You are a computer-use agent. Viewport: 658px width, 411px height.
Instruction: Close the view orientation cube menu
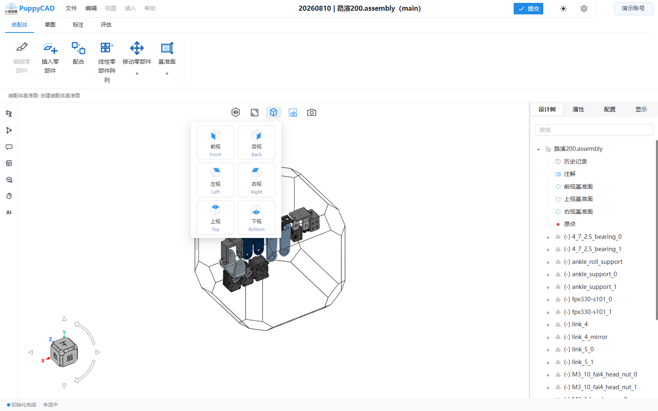point(273,112)
